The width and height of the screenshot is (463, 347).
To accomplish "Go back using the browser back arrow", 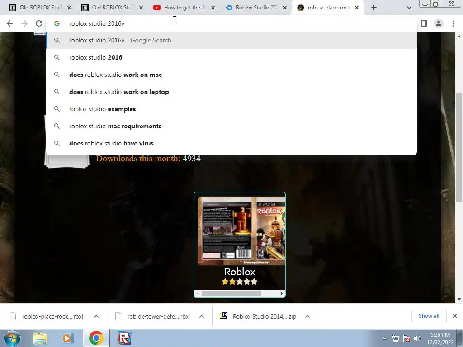I will coord(10,23).
